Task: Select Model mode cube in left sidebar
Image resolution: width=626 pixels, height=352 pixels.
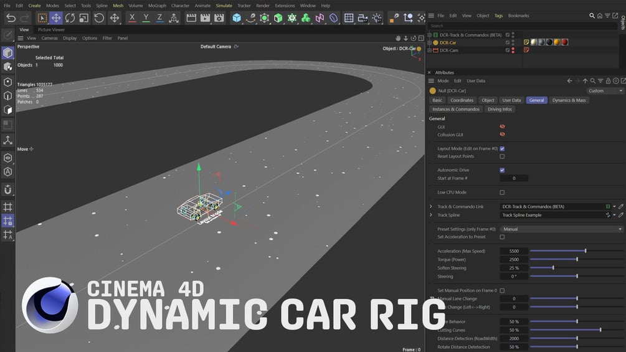Action: coord(7,53)
